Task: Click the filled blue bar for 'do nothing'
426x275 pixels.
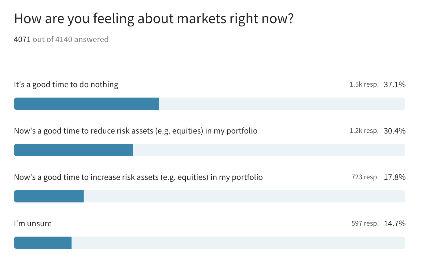Action: [x=86, y=104]
